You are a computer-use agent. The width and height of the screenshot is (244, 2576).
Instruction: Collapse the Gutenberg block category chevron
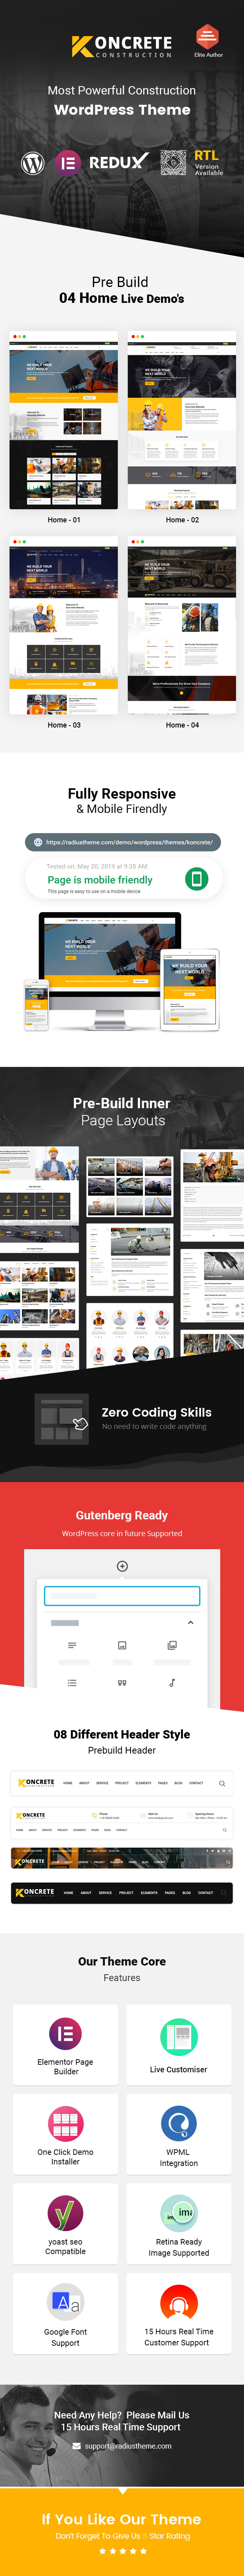190,1622
